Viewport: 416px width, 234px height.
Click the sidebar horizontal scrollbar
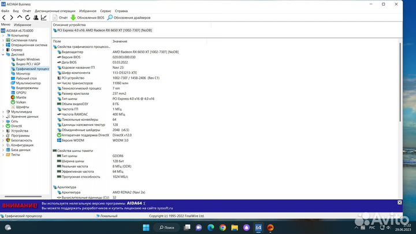(x=23, y=196)
